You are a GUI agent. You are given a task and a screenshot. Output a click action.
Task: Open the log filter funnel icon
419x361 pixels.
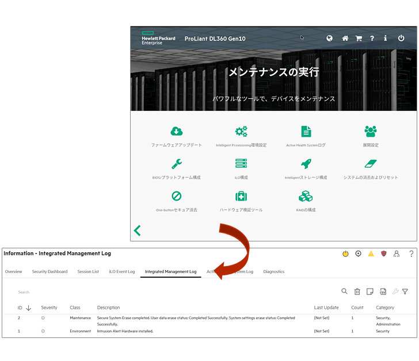point(405,291)
